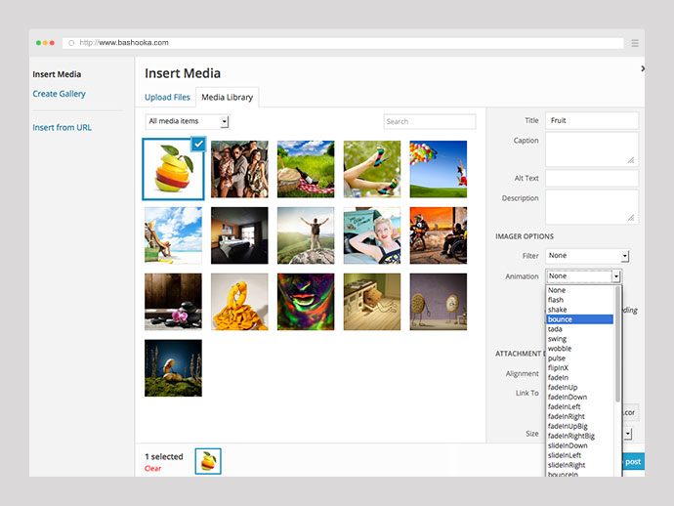674x506 pixels.
Task: Choose fadeInUp animation option
Action: (x=579, y=388)
